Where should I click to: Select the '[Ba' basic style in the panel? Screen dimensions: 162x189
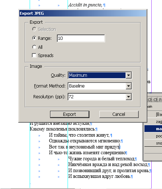click(x=153, y=114)
